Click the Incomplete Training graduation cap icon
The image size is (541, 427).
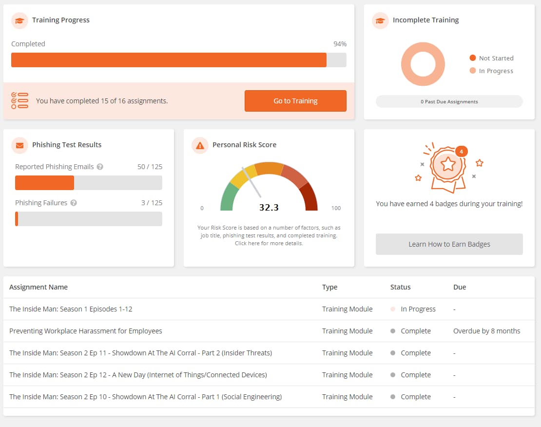click(380, 20)
